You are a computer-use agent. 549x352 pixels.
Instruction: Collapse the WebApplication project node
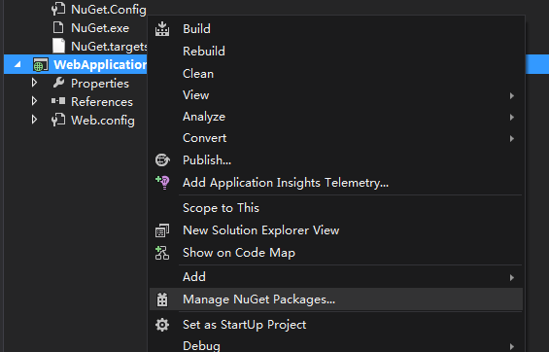pos(17,64)
